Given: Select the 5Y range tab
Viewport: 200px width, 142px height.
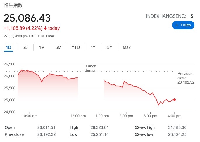Looking at the screenshot, I should (109, 47).
